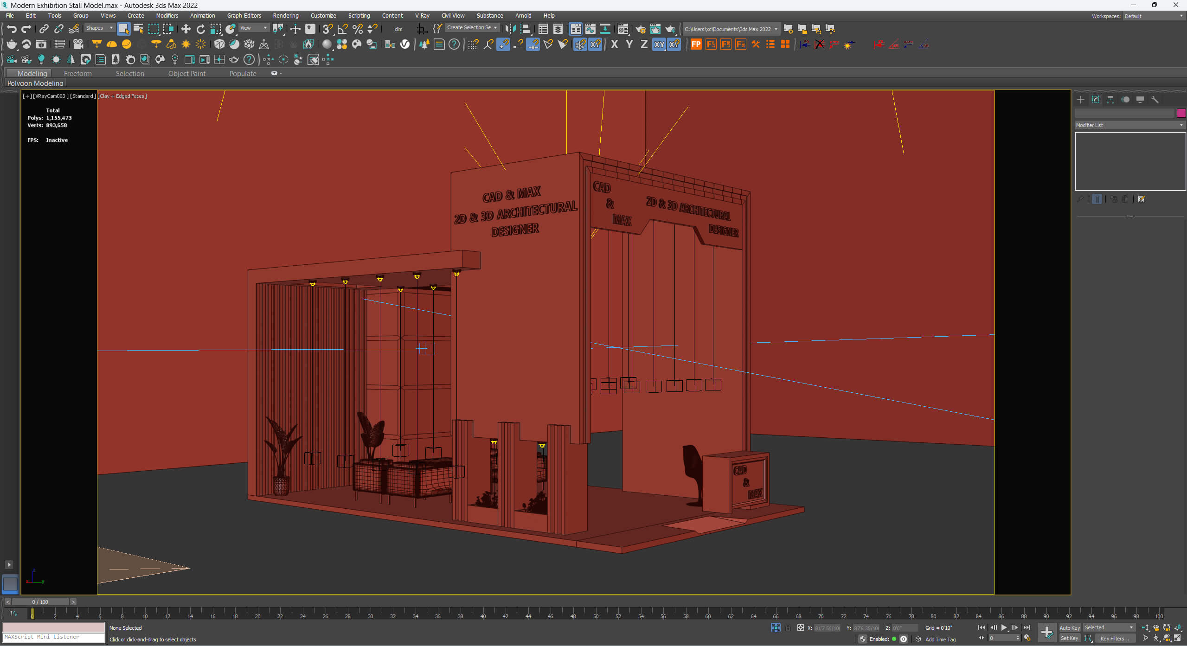The image size is (1187, 646).
Task: Click the V-Ray physical camera icon
Action: point(78,44)
